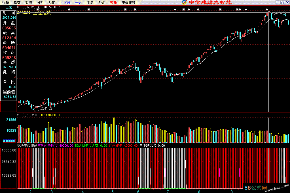Open the 指数 menu
Image resolution: width=290 pixels, height=193 pixels.
point(17,2)
